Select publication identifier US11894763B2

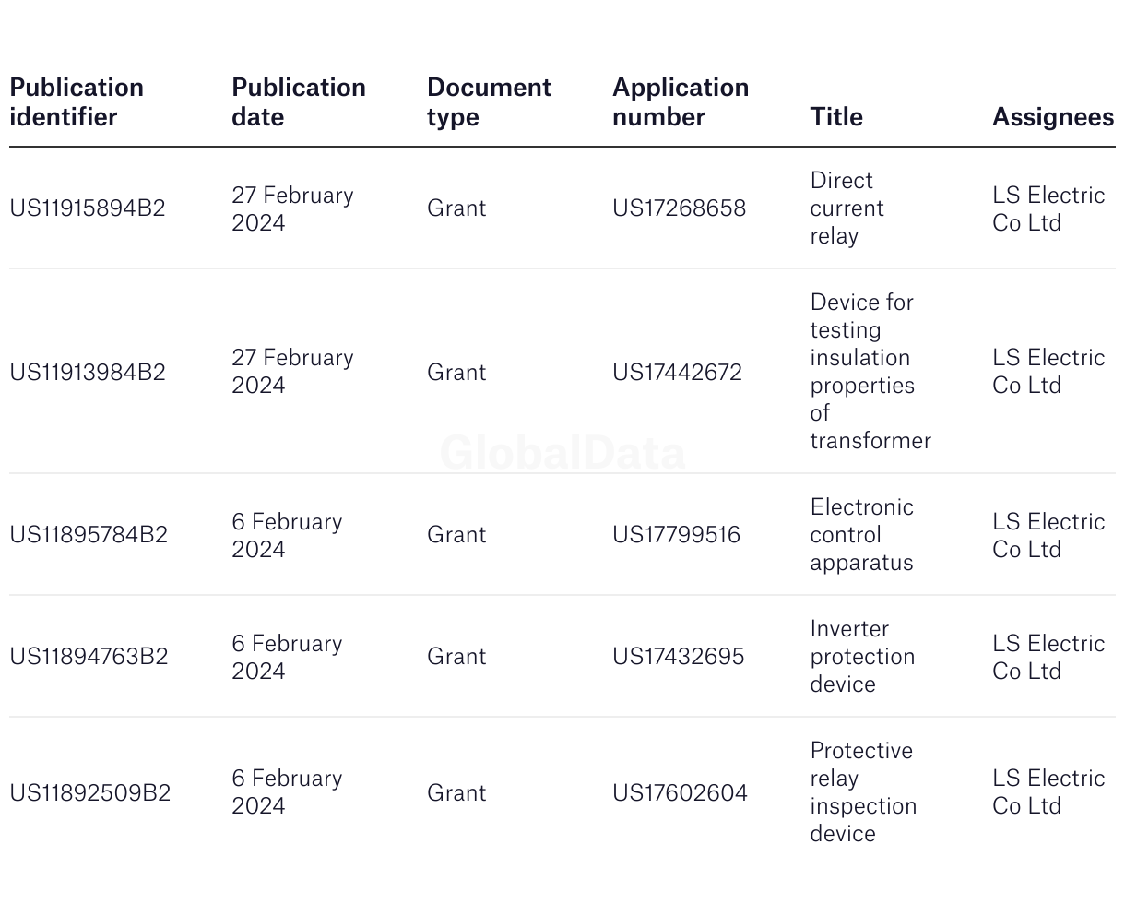click(x=89, y=657)
